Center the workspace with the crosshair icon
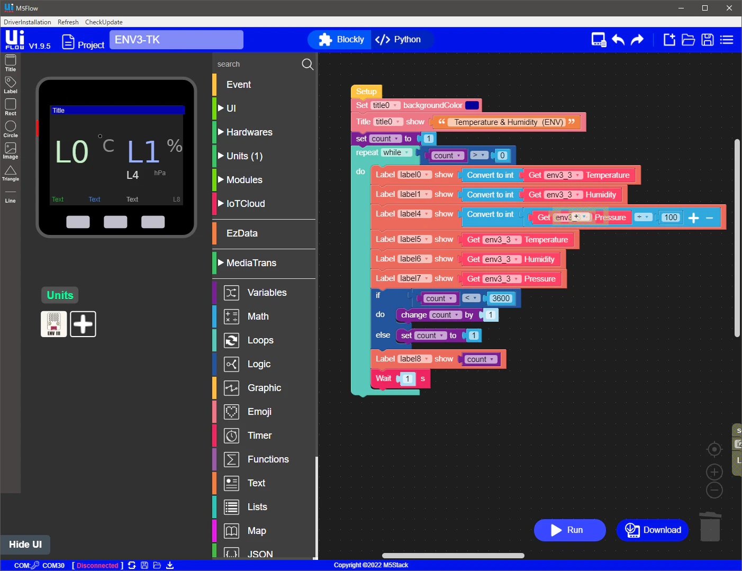 point(714,449)
